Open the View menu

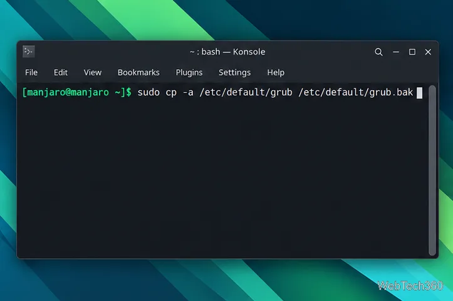coord(93,72)
